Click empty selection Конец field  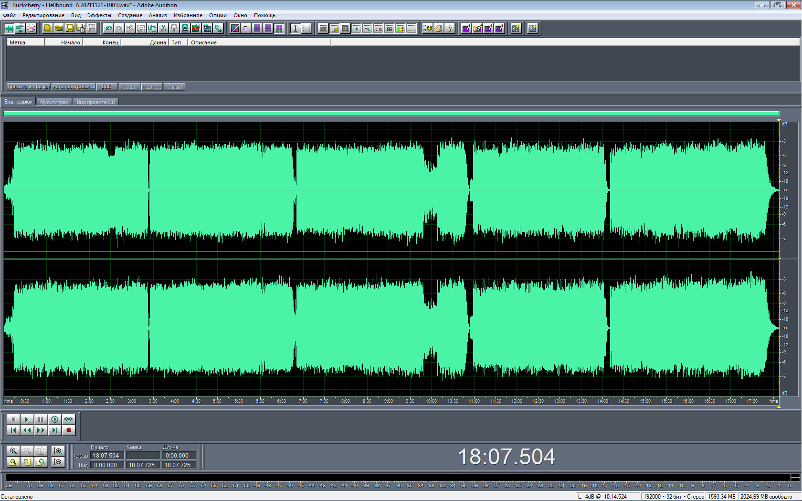[143, 456]
